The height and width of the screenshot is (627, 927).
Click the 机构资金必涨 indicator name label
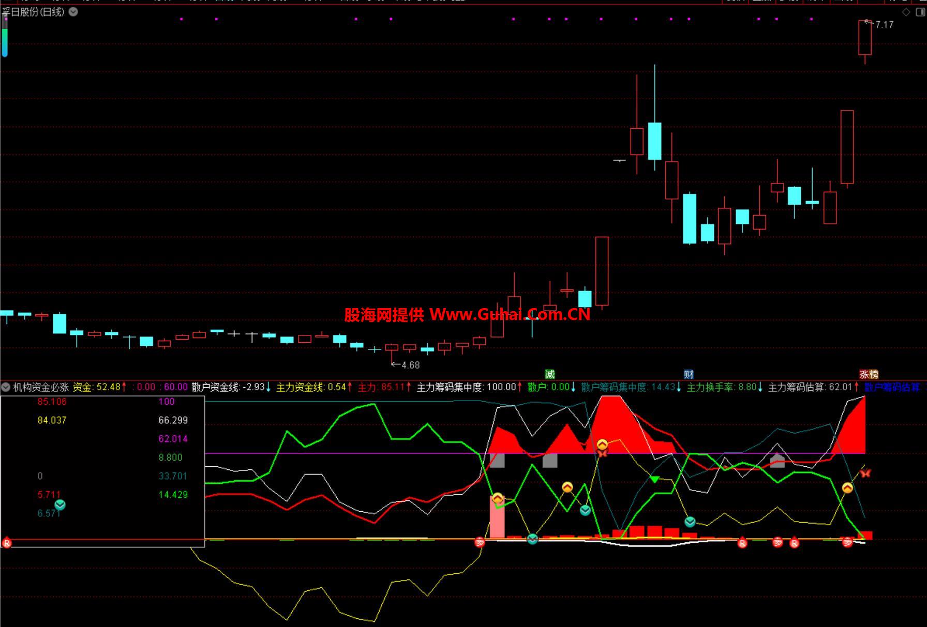tap(41, 387)
